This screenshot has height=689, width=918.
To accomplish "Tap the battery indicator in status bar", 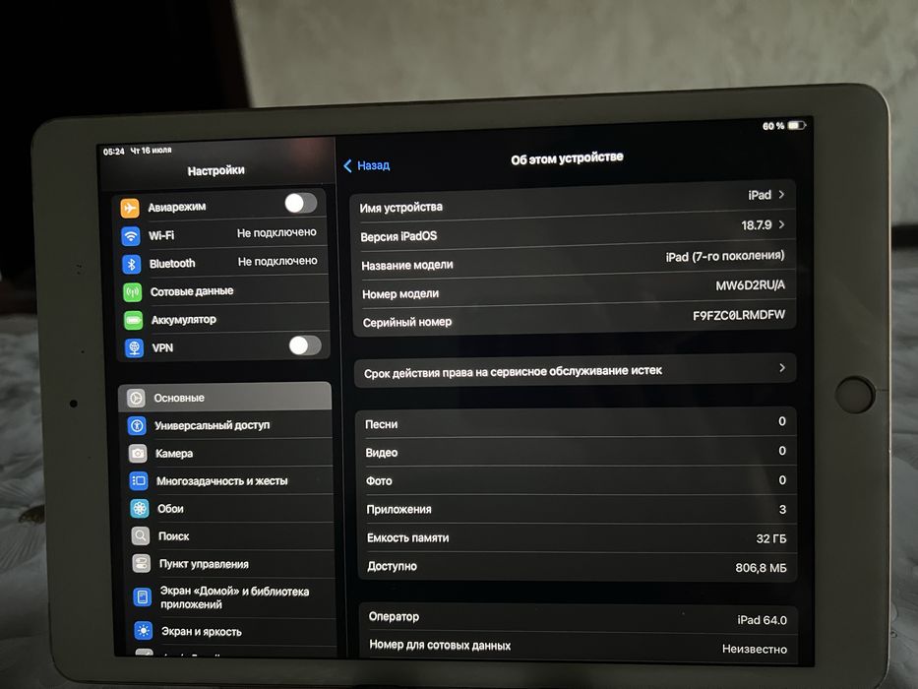I will click(x=797, y=125).
